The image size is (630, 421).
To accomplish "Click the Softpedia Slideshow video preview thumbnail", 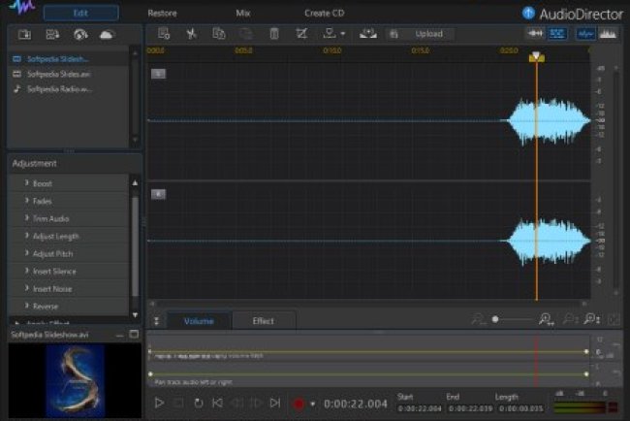I will 76,380.
